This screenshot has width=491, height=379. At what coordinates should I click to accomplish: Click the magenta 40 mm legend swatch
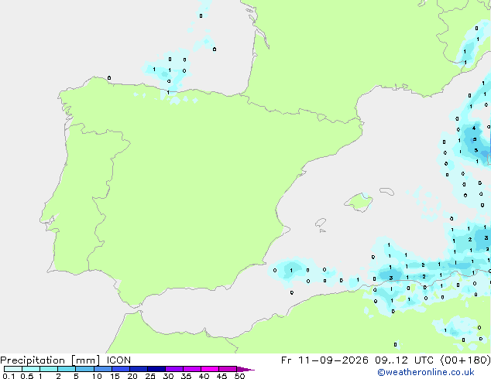tap(210, 369)
